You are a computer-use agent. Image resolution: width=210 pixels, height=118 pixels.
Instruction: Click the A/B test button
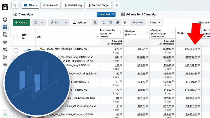[x=81, y=22]
